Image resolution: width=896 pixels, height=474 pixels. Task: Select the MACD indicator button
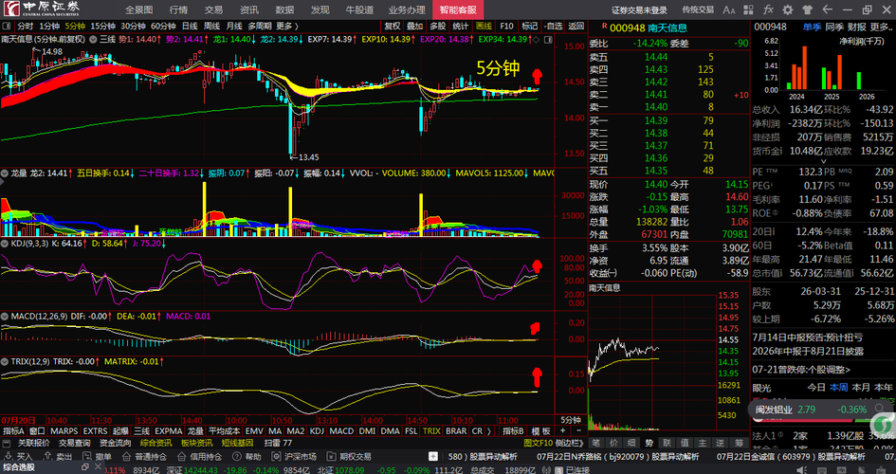click(341, 431)
